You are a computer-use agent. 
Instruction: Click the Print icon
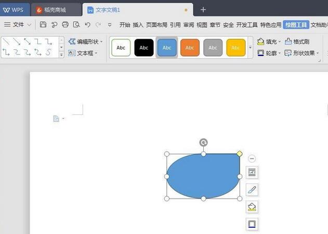tap(65, 24)
